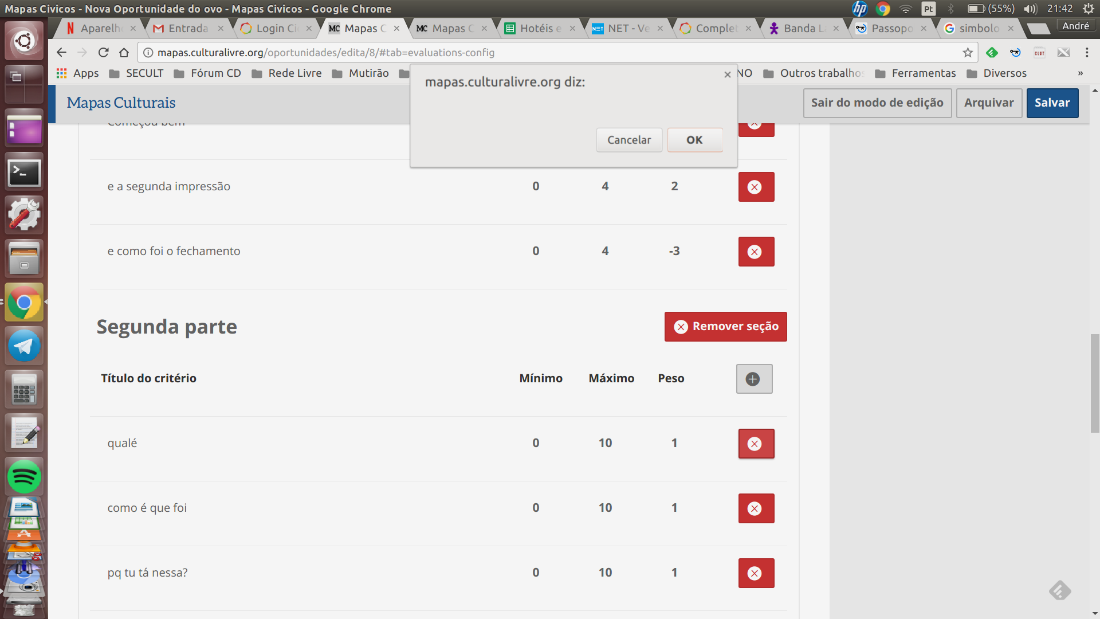Open Telegram from the dock

point(24,346)
